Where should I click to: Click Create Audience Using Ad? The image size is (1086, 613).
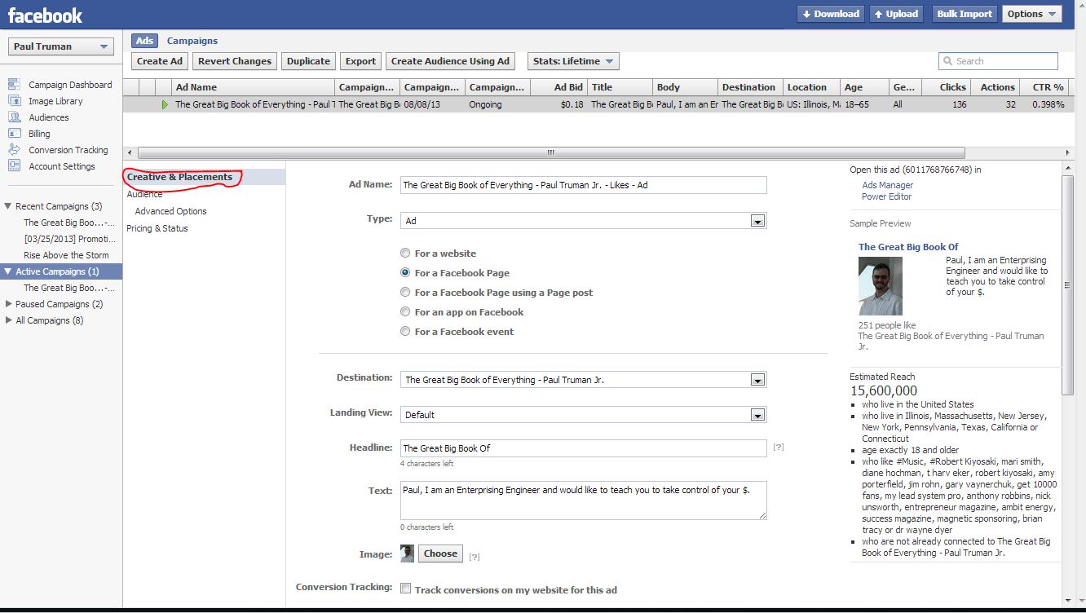[450, 61]
